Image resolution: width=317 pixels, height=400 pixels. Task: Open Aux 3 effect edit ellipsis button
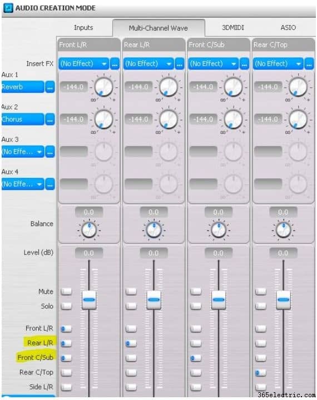50,152
